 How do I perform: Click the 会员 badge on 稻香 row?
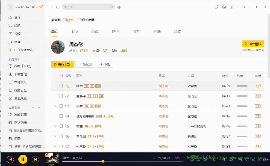coord(86,106)
